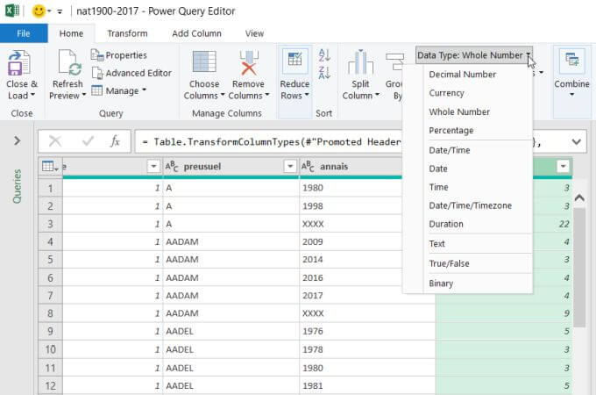Cancel formula edit with X icon
This screenshot has height=395, width=596.
click(x=55, y=141)
